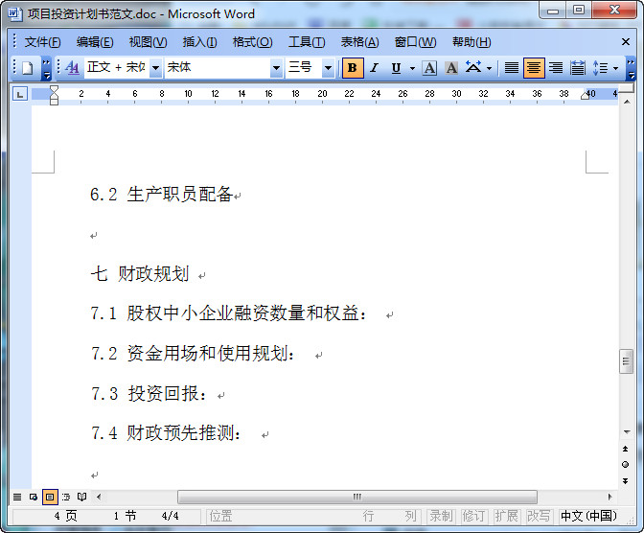Screen dimensions: 644x533
Task: Toggle 改写 overtype mode in status bar
Action: (539, 516)
